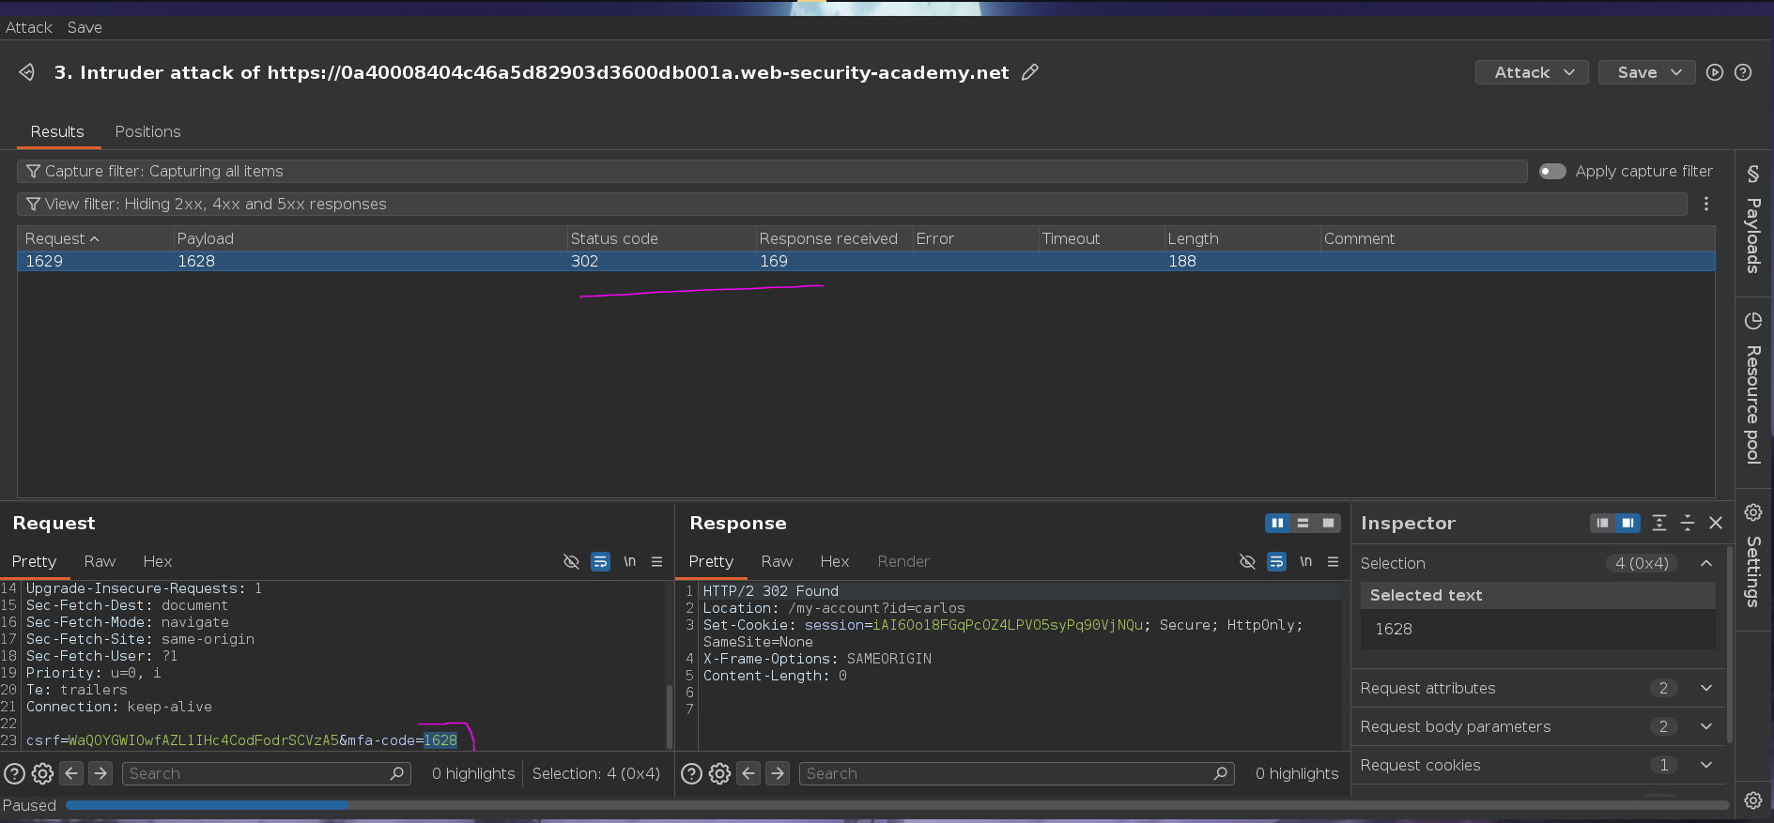This screenshot has height=823, width=1774.
Task: Click Inspector align-top layout icon
Action: (1659, 523)
